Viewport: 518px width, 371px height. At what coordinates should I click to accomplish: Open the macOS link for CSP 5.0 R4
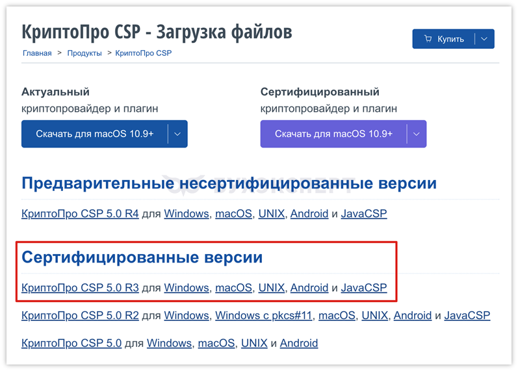click(x=233, y=214)
